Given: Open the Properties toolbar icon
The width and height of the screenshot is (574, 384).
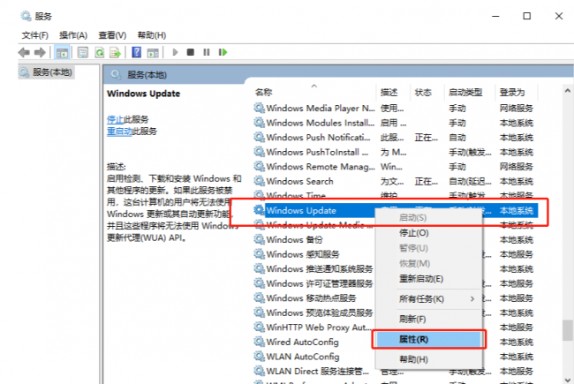Looking at the screenshot, I should 83,53.
